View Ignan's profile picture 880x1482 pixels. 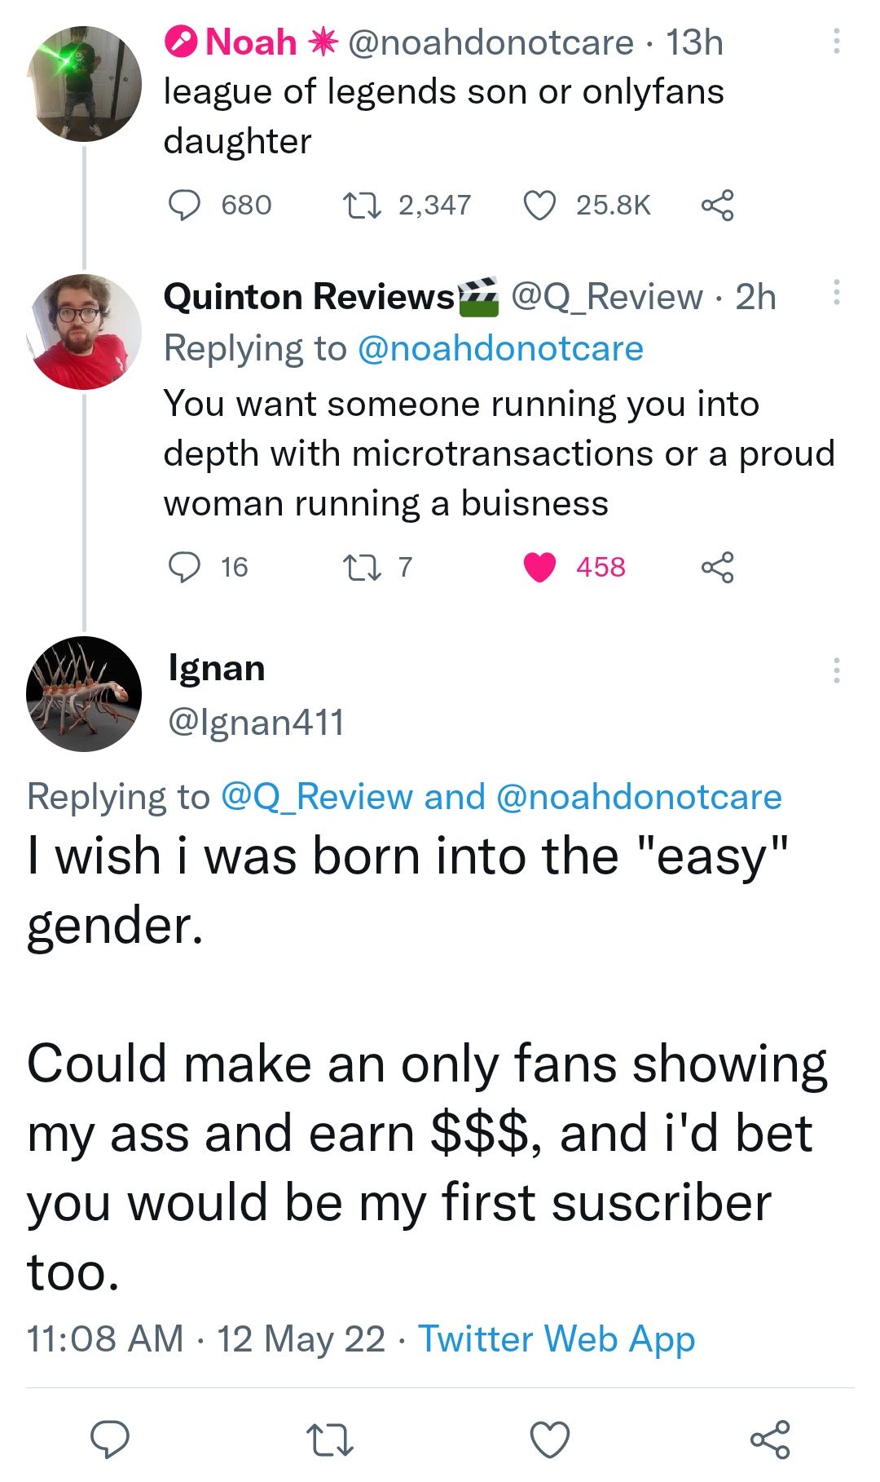coord(84,694)
